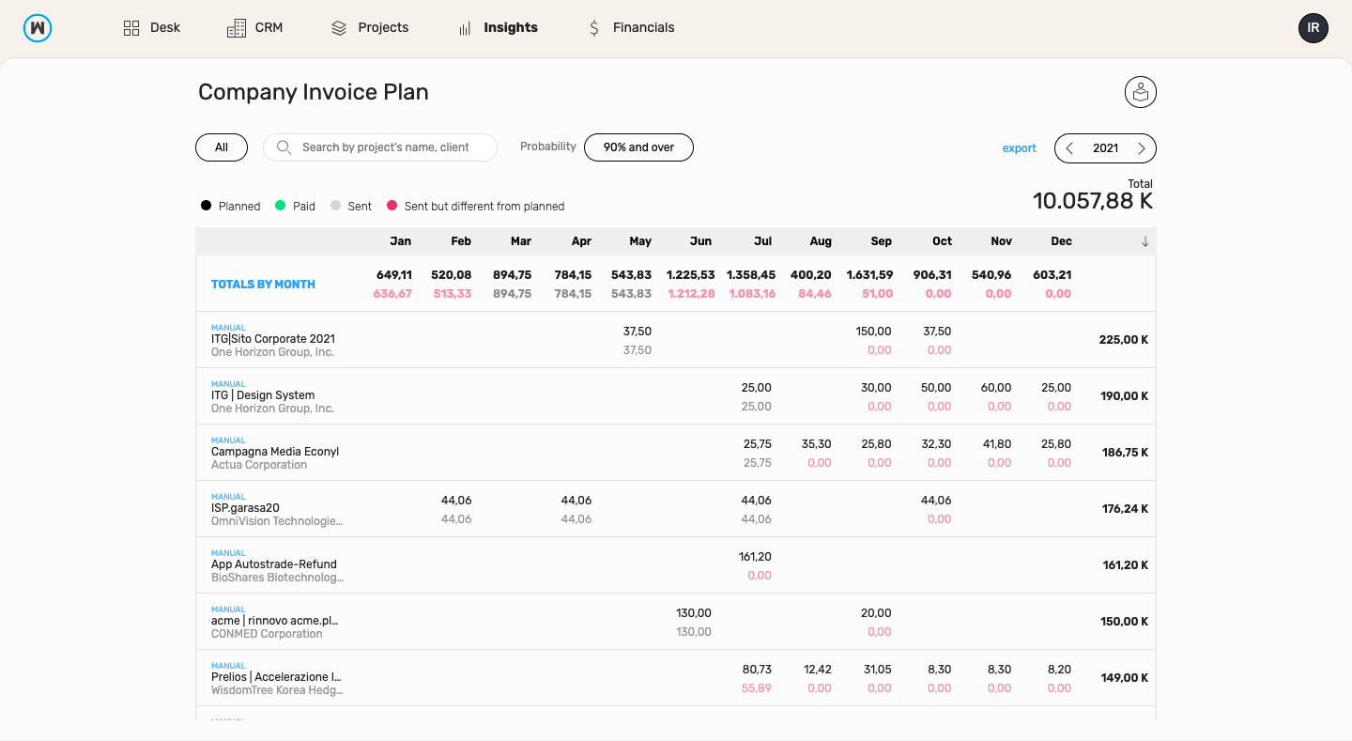This screenshot has height=741, width=1352.
Task: Click the green Paid legend dot
Action: click(280, 206)
